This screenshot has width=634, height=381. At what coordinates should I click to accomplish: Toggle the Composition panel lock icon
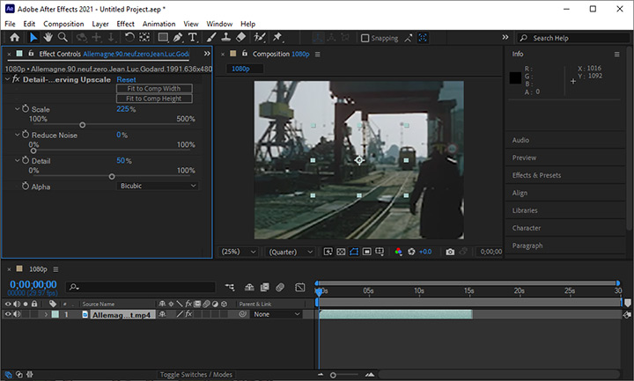(244, 54)
